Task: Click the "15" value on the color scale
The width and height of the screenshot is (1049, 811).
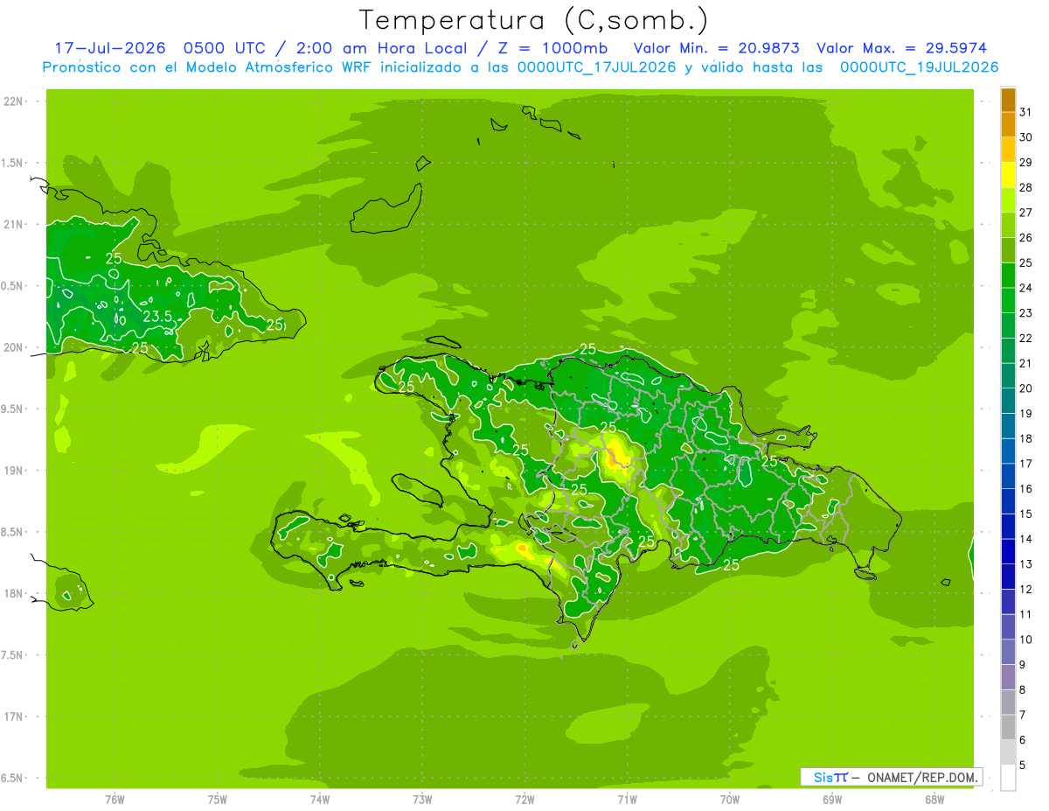Action: [1026, 514]
